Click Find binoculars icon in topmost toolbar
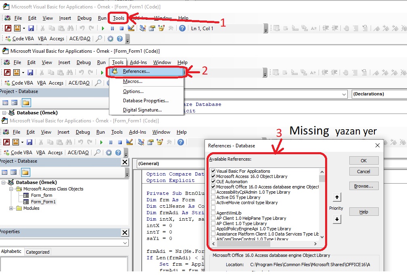The image size is (407, 275). (x=70, y=28)
